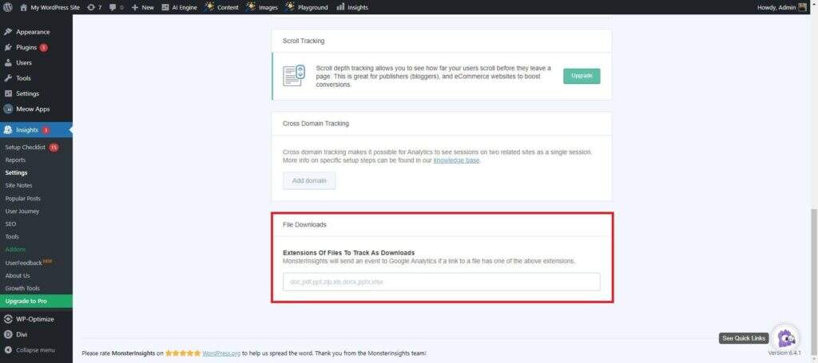
Task: Select the Insights Settings submenu item
Action: 16,172
